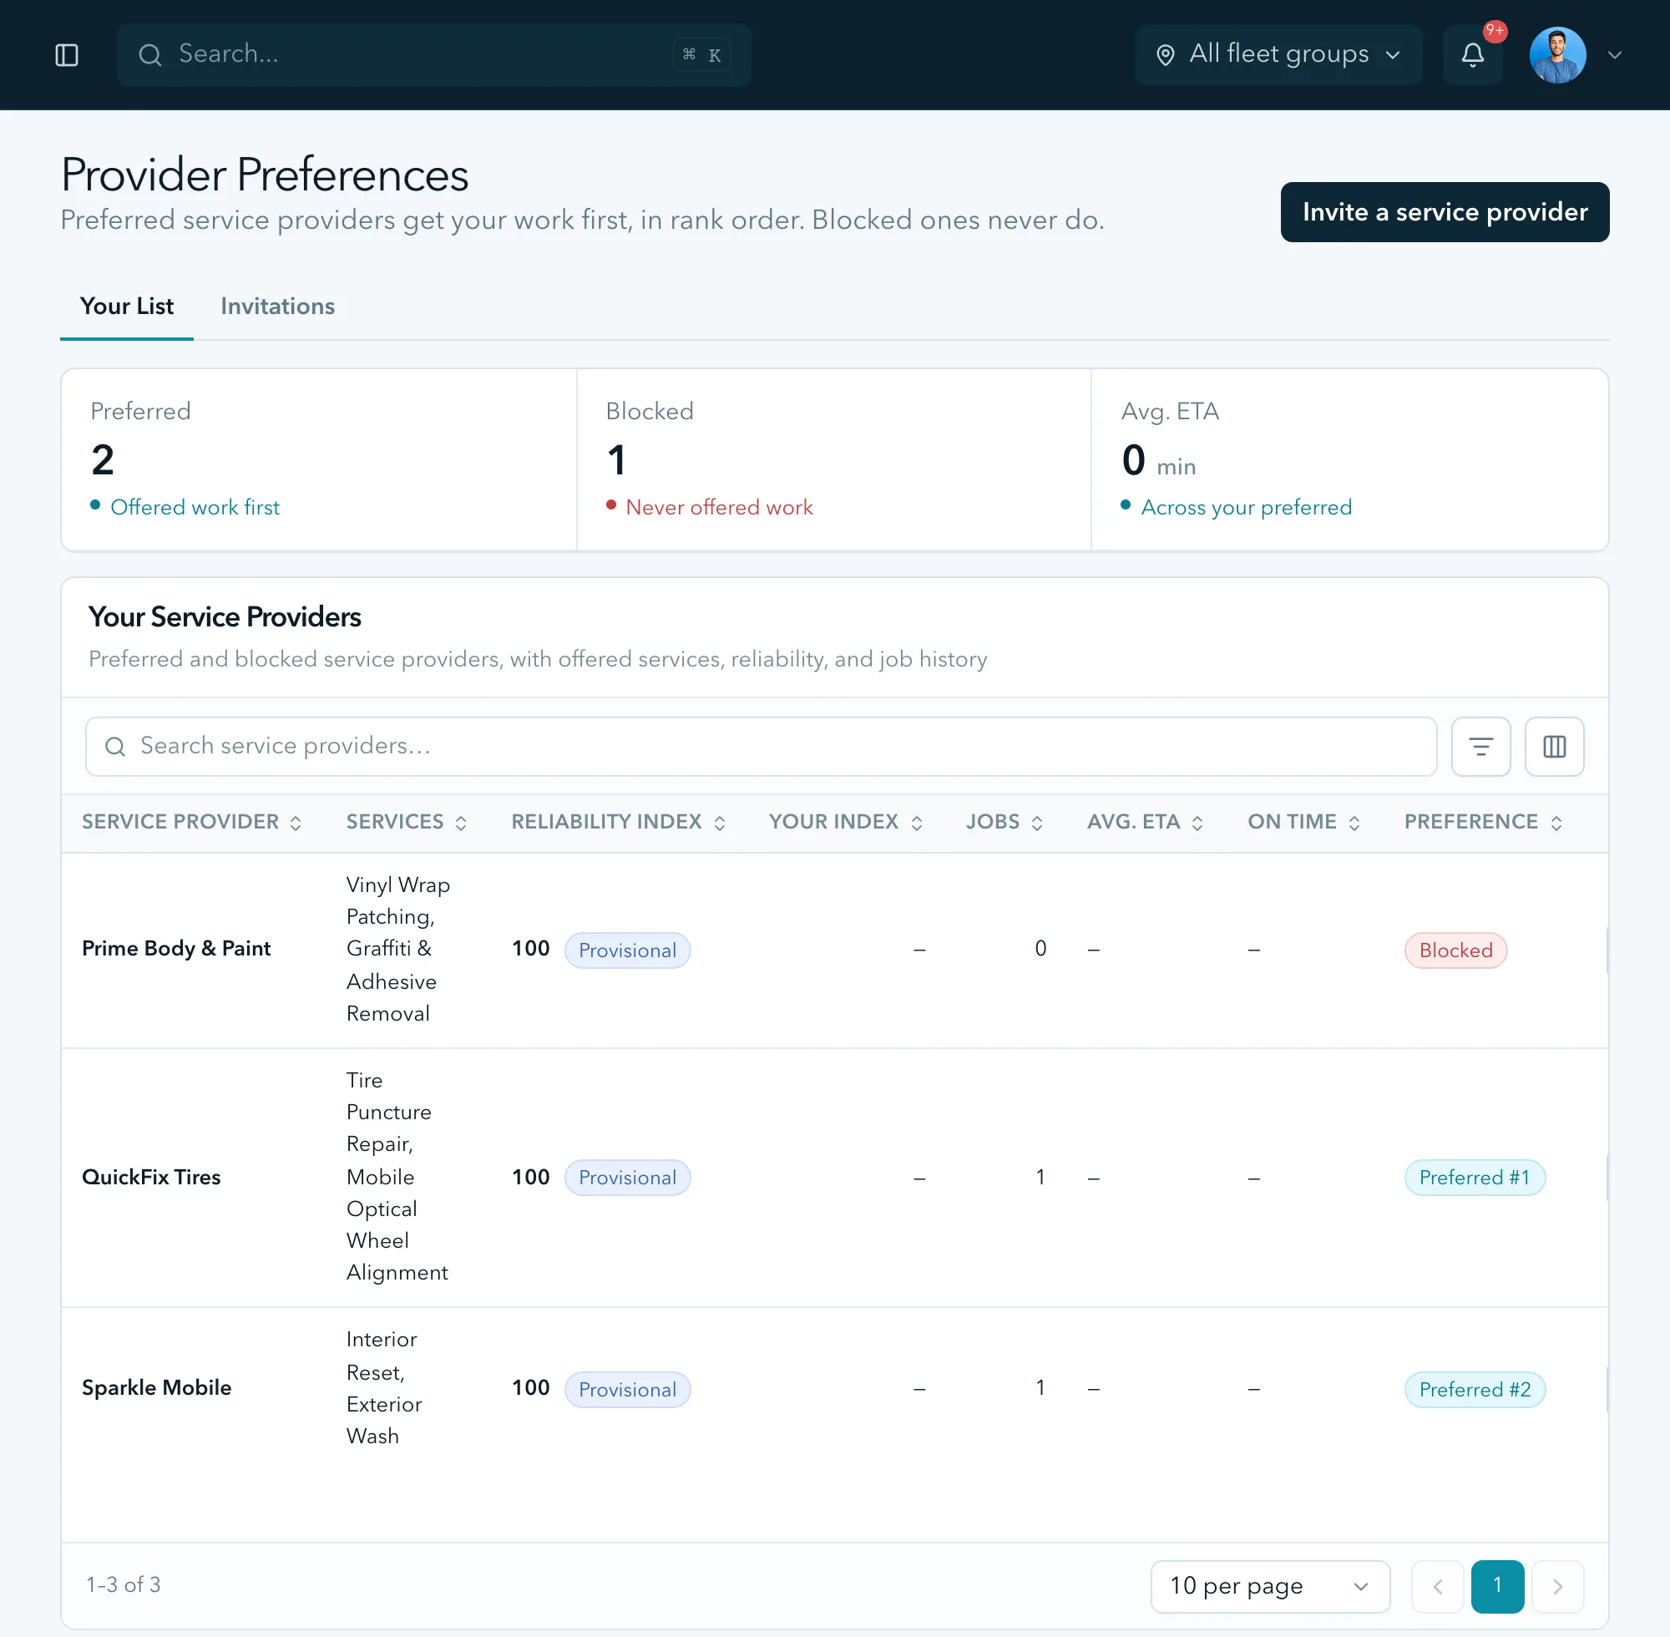This screenshot has height=1637, width=1670.
Task: Click the user avatar photo
Action: pyautogui.click(x=1557, y=55)
